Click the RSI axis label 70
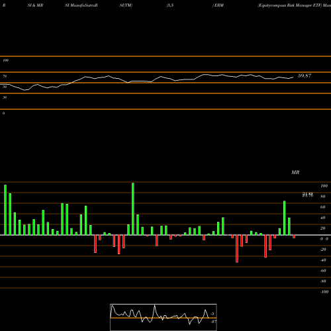331x331 pixels. pos(5,76)
